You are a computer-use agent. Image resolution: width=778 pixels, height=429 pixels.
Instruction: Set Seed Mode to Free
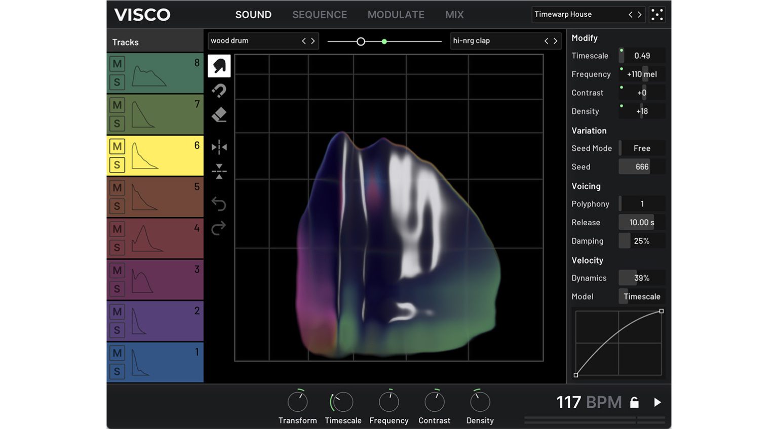click(641, 148)
